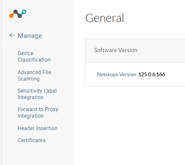Open Device Classification settings
185x165 pixels.
coord(34,56)
